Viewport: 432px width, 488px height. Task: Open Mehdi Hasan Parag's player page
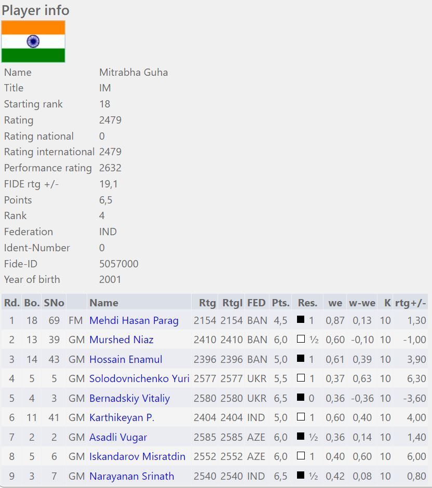[x=134, y=320]
